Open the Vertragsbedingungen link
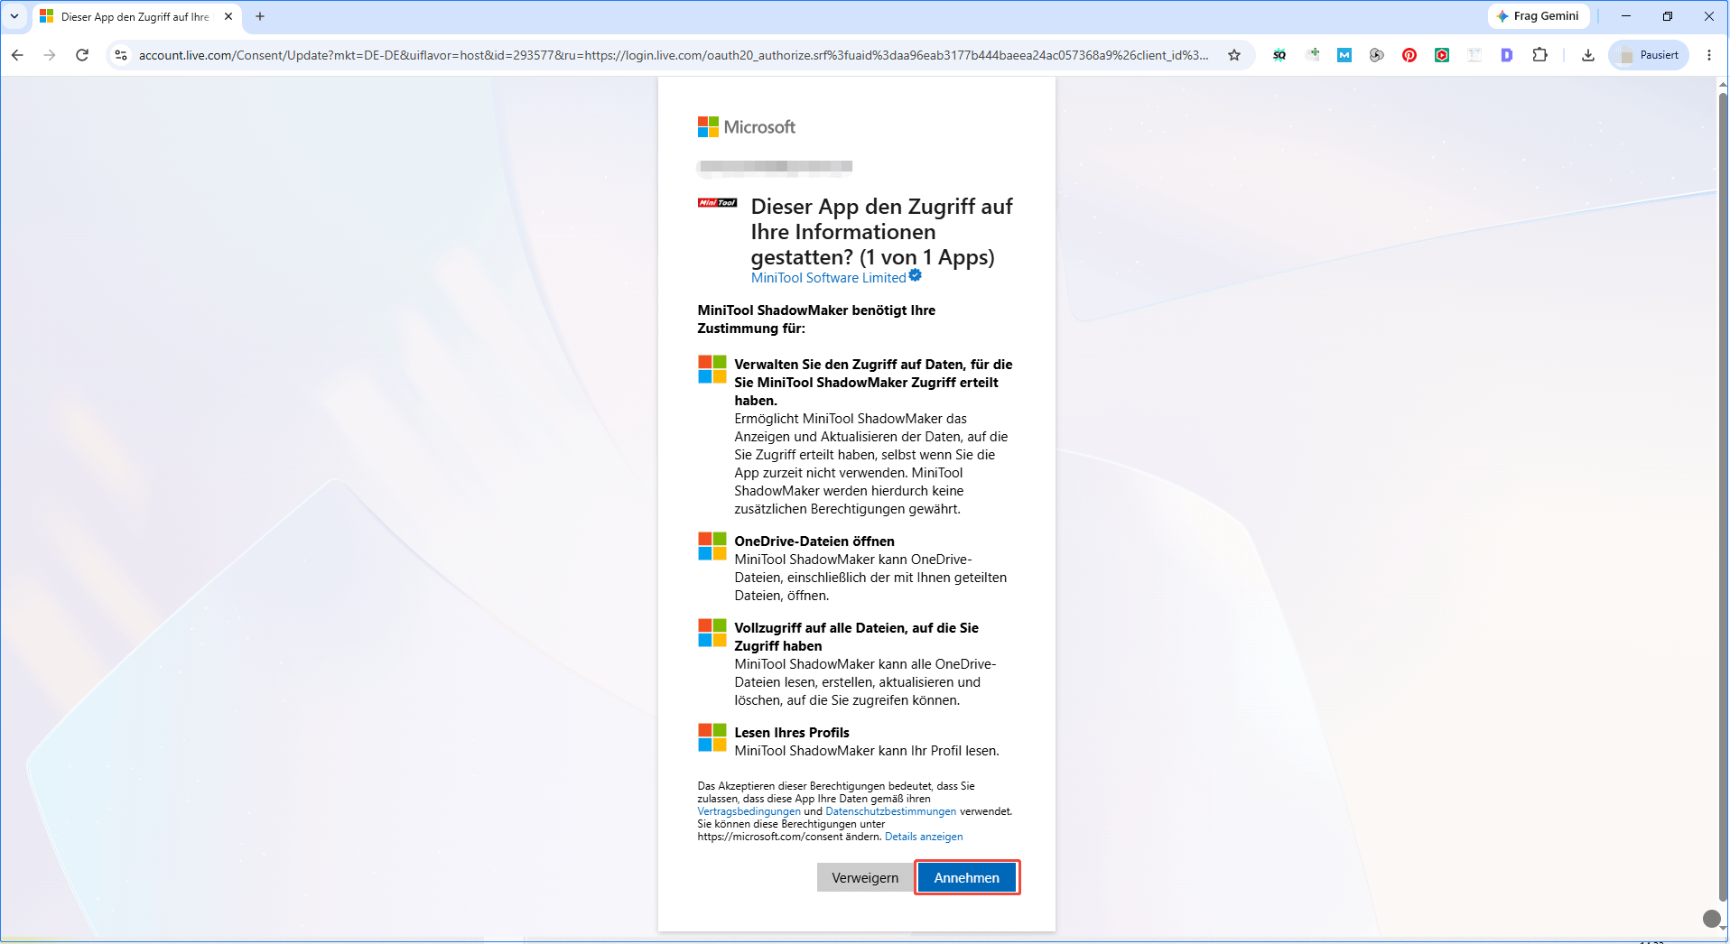Image resolution: width=1730 pixels, height=944 pixels. (749, 811)
